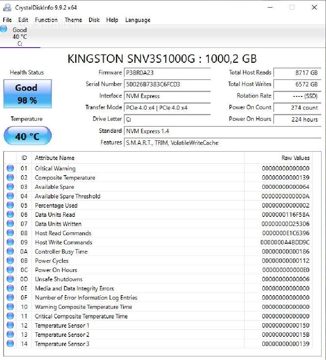The height and width of the screenshot is (360, 326).
Task: Click raw value 0000000116F58A
Action: (286, 214)
